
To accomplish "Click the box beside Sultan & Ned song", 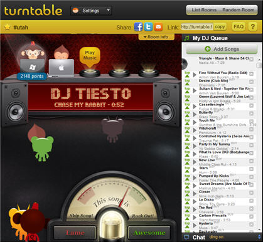I will [251, 90].
